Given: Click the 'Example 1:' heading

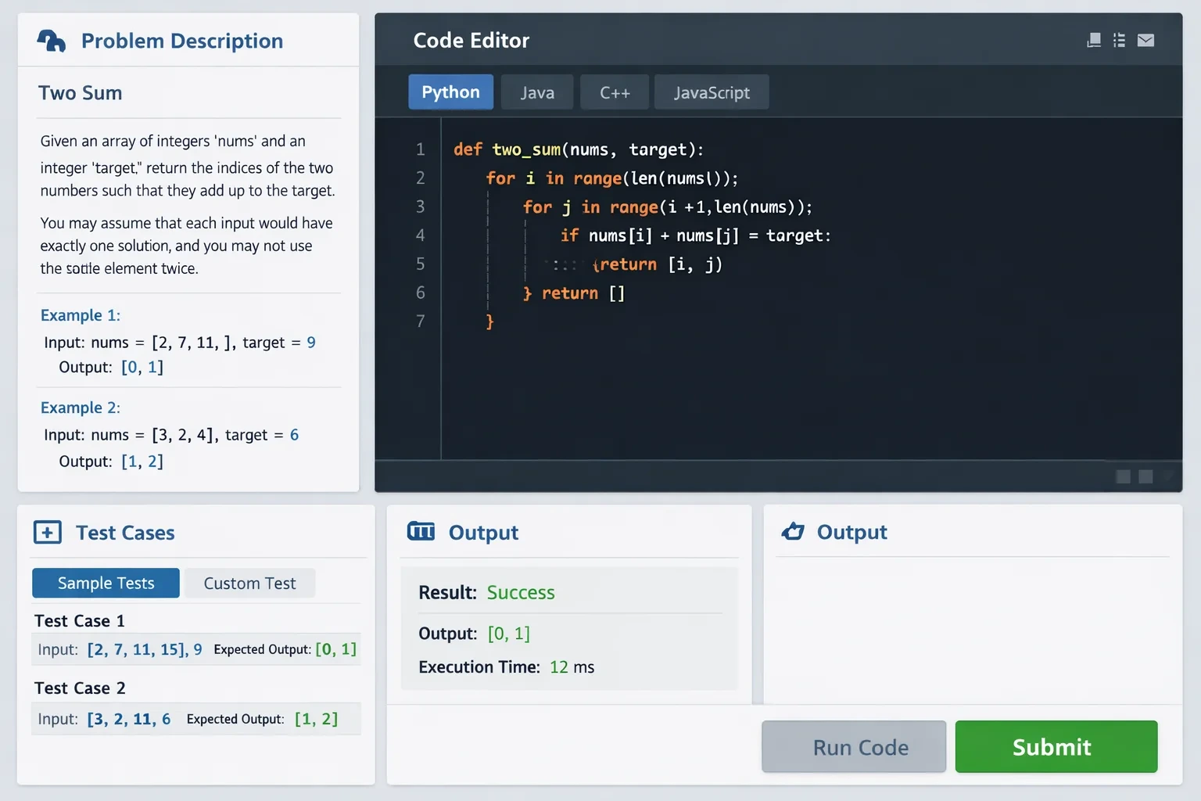Looking at the screenshot, I should [x=81, y=315].
